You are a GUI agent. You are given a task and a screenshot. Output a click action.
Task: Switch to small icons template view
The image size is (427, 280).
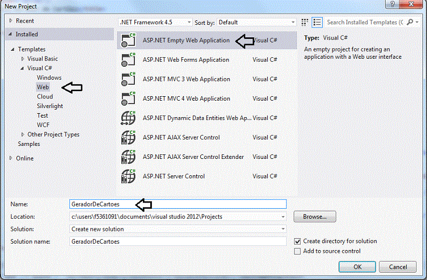305,22
